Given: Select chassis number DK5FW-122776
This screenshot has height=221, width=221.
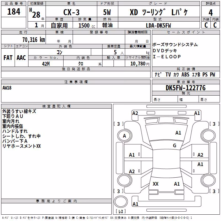Looking at the screenshot, I should coord(186,88).
